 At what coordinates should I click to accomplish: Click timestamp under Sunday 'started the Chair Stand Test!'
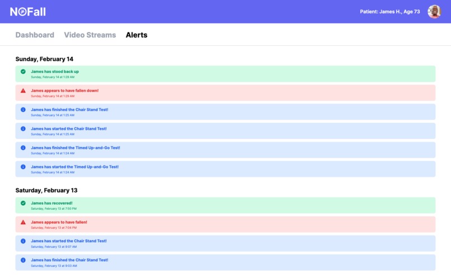53,134
